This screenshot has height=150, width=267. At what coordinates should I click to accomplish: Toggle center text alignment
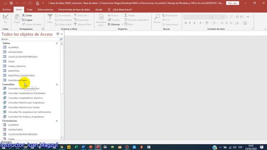(x=227, y=23)
